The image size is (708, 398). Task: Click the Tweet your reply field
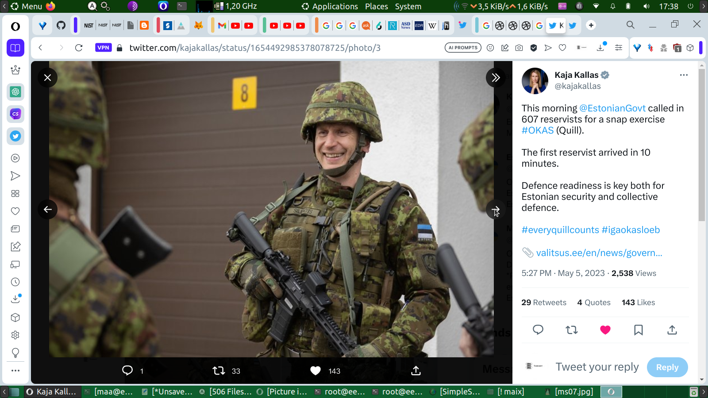point(597,367)
